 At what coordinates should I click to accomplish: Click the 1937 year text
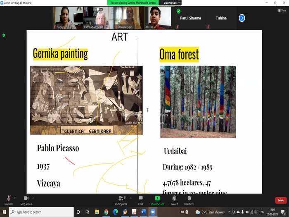[x=43, y=167]
